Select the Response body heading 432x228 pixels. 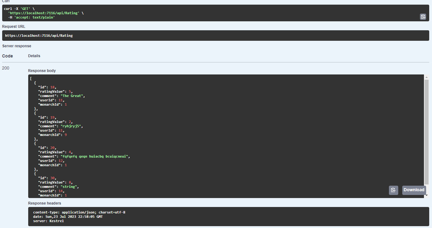pos(42,70)
